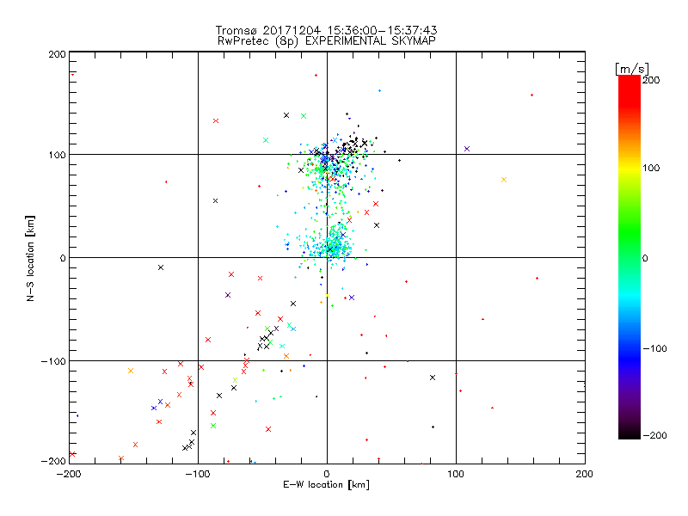
Task: Click the subtitle "RwPretec (8p) EXPERIMENTAL SKYMAP"
Action: point(326,40)
